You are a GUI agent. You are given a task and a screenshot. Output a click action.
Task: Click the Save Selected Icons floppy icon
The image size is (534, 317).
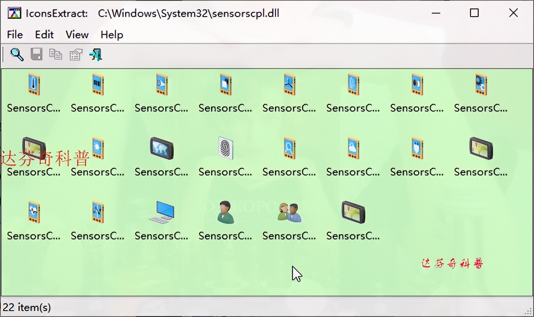point(37,54)
